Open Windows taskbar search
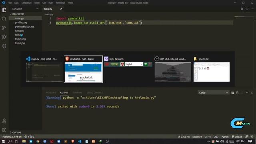Image resolution: width=256 pixels, height=144 pixels. (10, 141)
